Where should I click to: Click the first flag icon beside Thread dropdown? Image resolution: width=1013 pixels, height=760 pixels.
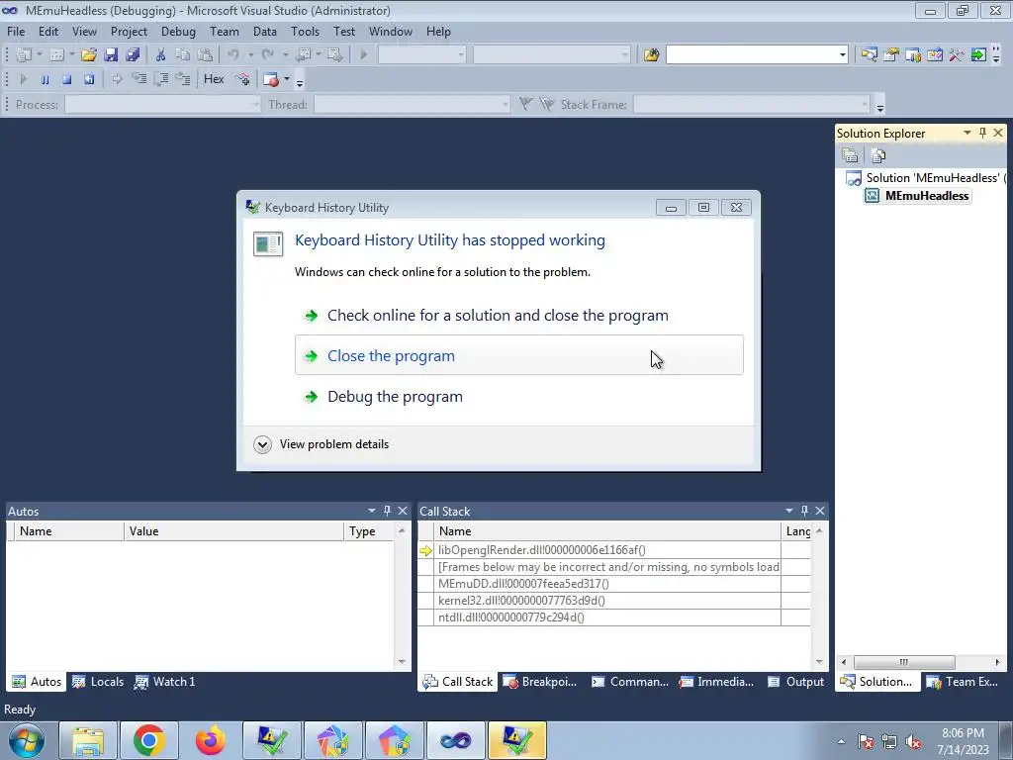point(526,104)
